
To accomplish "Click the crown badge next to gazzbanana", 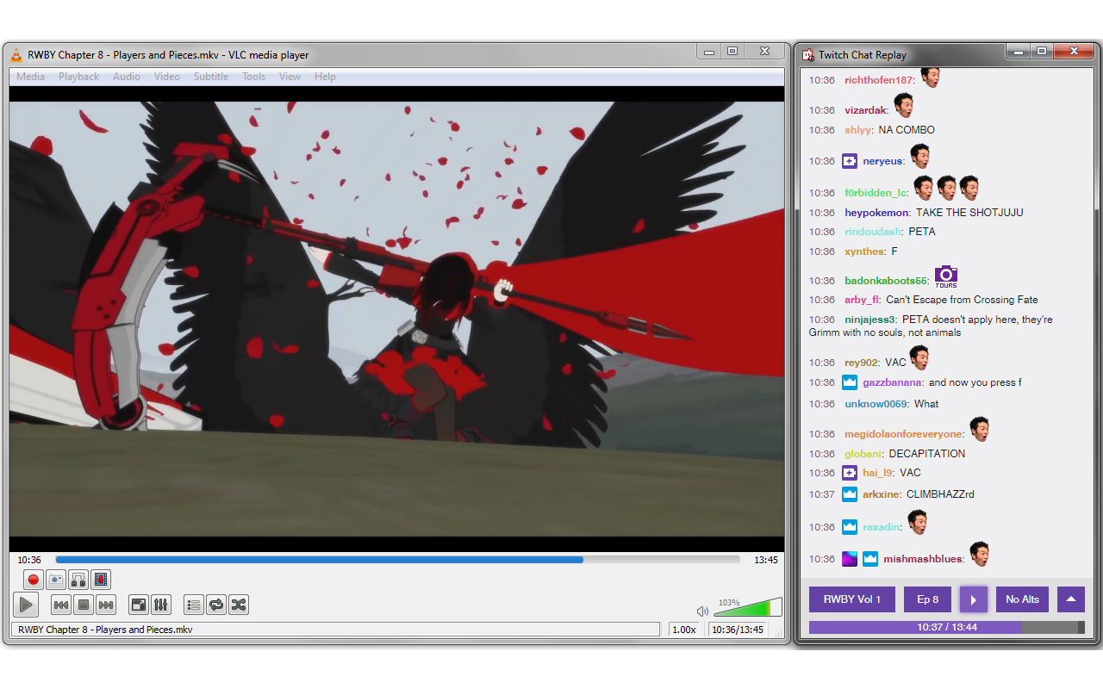I will coord(850,382).
